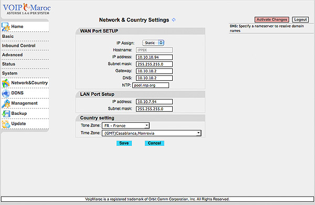The width and height of the screenshot is (315, 205).
Task: Click the Cancel button
Action: [x=154, y=143]
